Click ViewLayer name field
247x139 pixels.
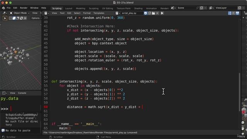(x=226, y=8)
